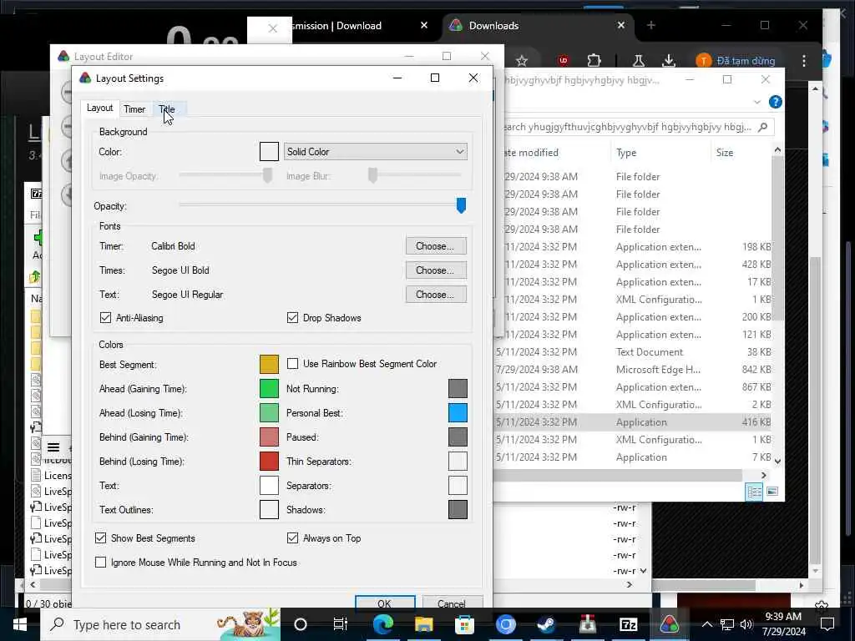This screenshot has width=855, height=641.
Task: Choose the Text font
Action: pos(436,295)
